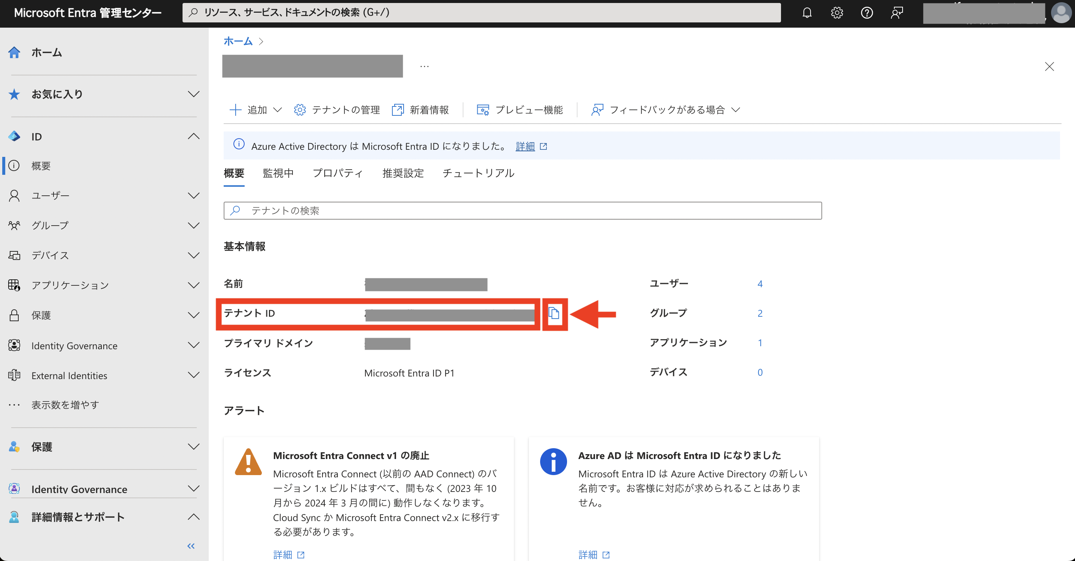
Task: Expand the ユーザー menu chevron
Action: tap(193, 195)
